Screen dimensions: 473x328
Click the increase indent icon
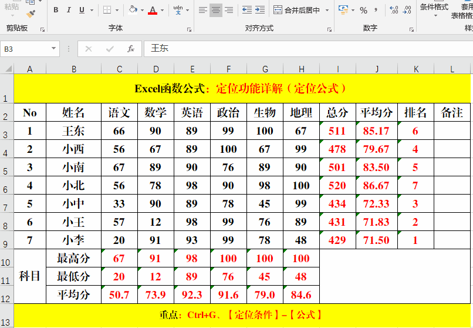point(260,10)
